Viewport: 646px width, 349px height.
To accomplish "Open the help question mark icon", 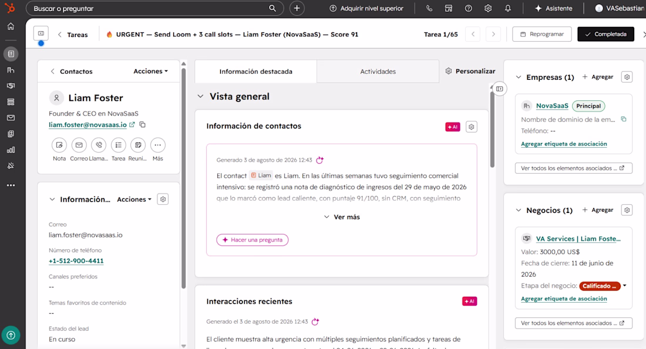I will pyautogui.click(x=469, y=8).
